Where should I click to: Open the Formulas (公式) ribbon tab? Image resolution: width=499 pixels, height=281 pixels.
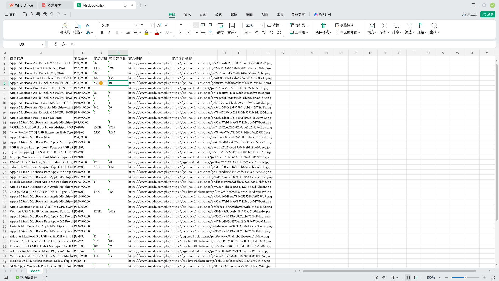(x=218, y=14)
